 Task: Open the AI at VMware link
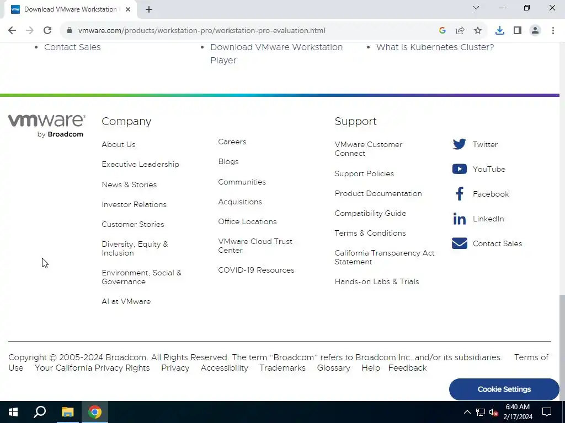(x=126, y=301)
